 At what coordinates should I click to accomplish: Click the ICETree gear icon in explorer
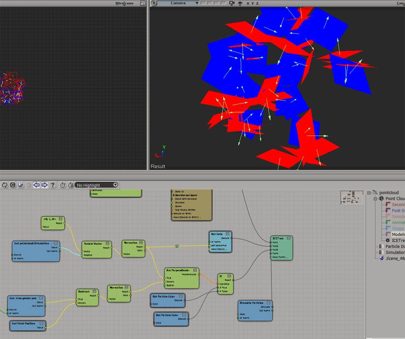coord(387,240)
